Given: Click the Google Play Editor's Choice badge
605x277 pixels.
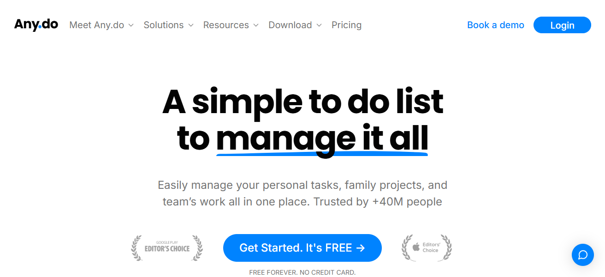Looking at the screenshot, I should click(167, 248).
